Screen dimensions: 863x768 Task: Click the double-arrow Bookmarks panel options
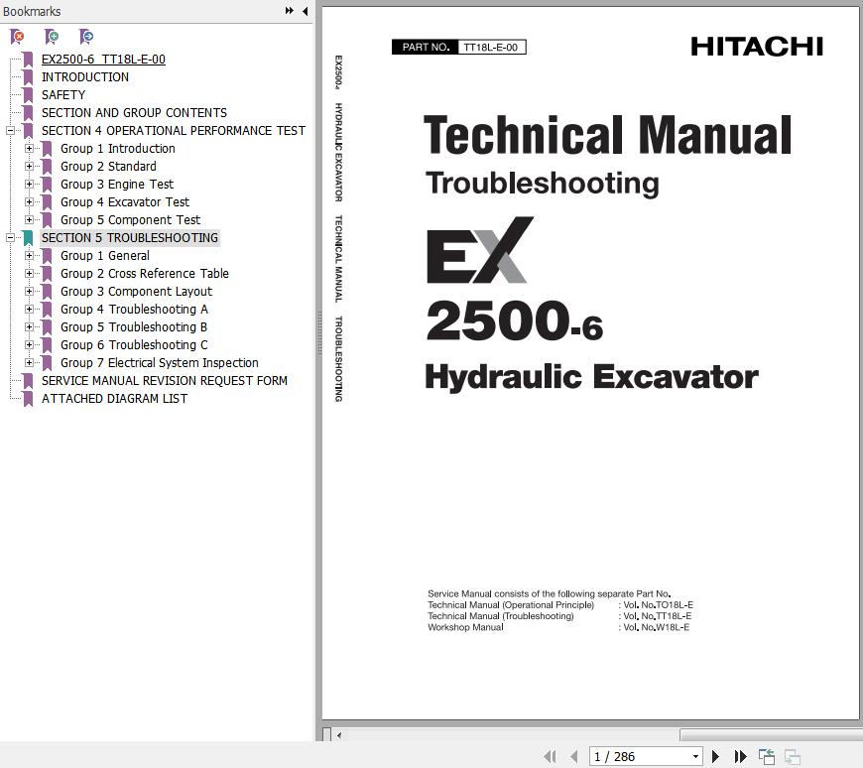290,11
